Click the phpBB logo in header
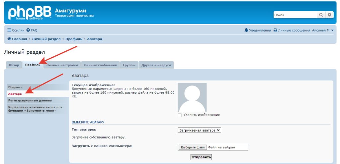Image resolution: width=340 pixels, height=164 pixels. [29, 13]
